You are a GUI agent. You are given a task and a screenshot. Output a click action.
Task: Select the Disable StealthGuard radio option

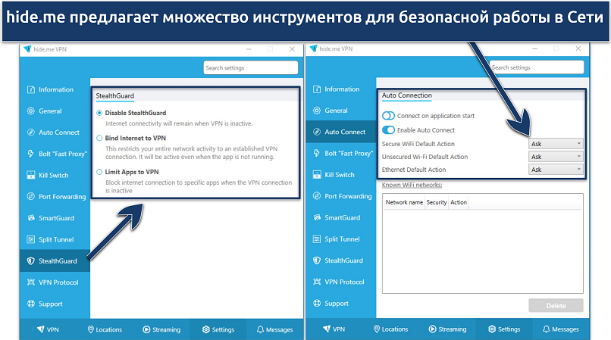click(99, 113)
